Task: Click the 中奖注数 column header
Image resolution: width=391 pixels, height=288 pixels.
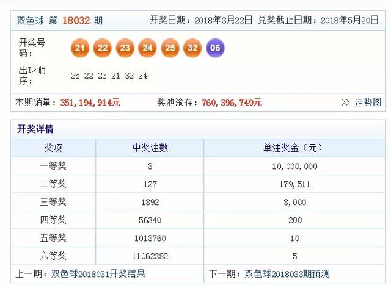Action: tap(150, 148)
